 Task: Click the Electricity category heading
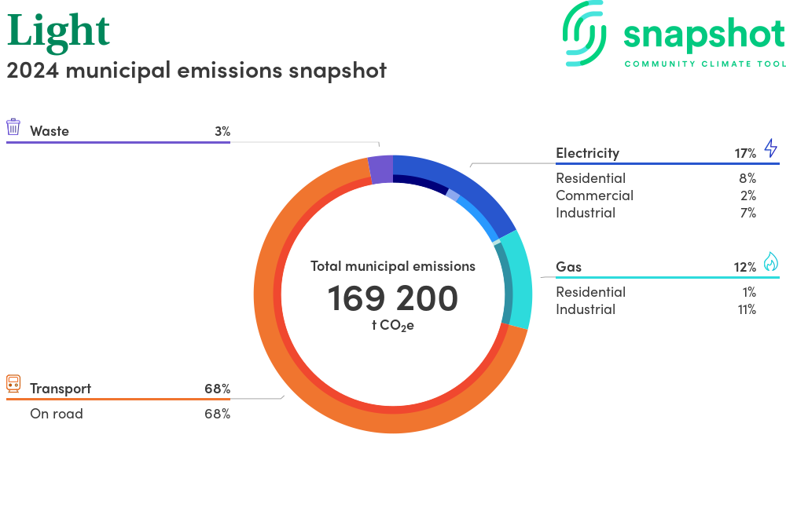point(587,153)
